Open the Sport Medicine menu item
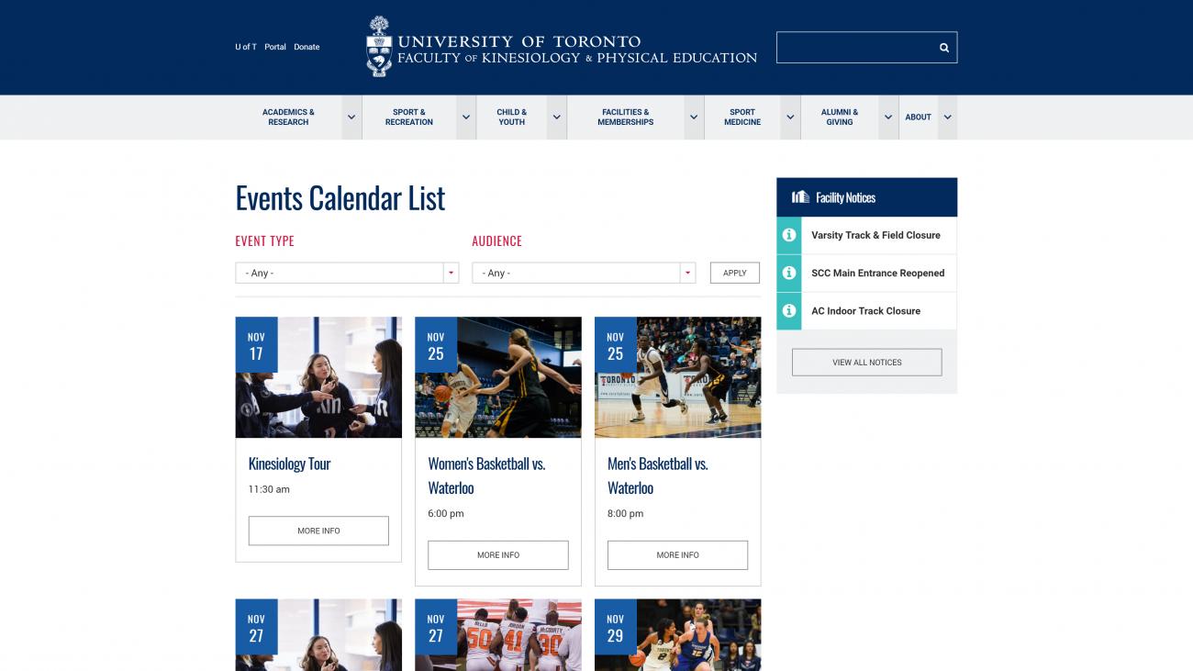The width and height of the screenshot is (1193, 671). point(742,117)
